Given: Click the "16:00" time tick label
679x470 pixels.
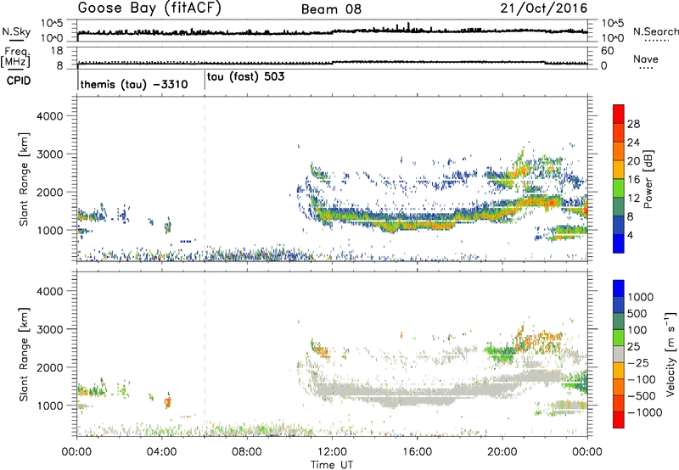Looking at the screenshot, I should coord(417,452).
